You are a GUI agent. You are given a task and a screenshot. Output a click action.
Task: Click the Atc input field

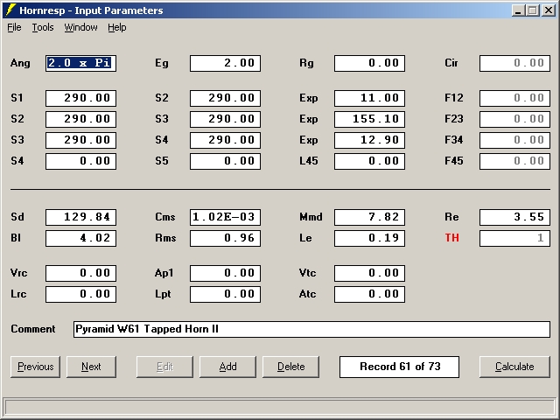coord(369,294)
